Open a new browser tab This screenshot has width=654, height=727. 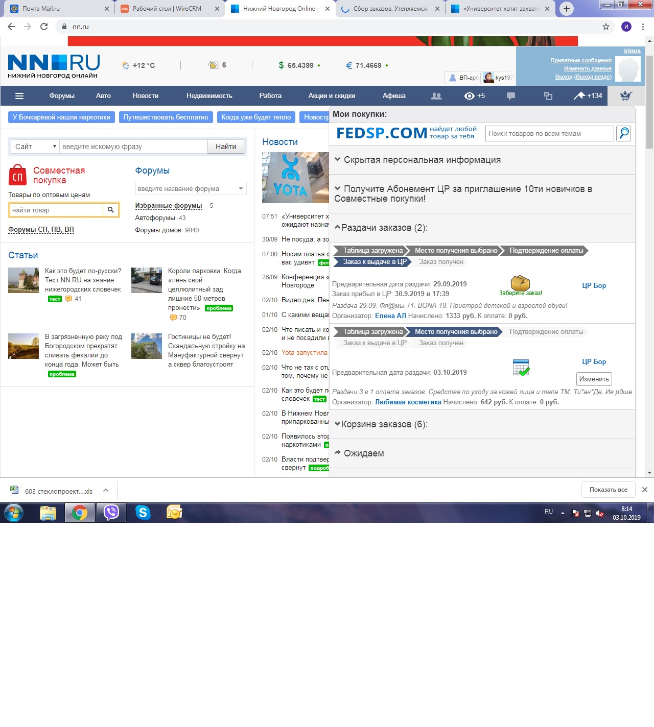point(566,9)
